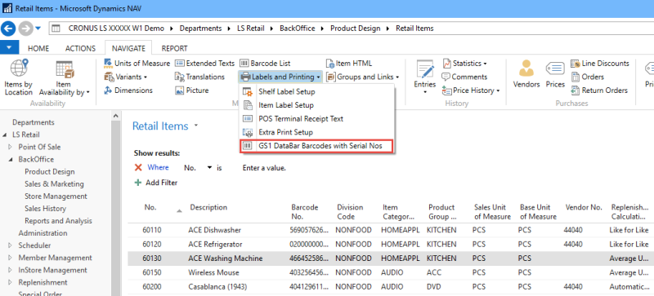Image resolution: width=654 pixels, height=296 pixels.
Task: Open Extended Texts
Action: [x=205, y=64]
